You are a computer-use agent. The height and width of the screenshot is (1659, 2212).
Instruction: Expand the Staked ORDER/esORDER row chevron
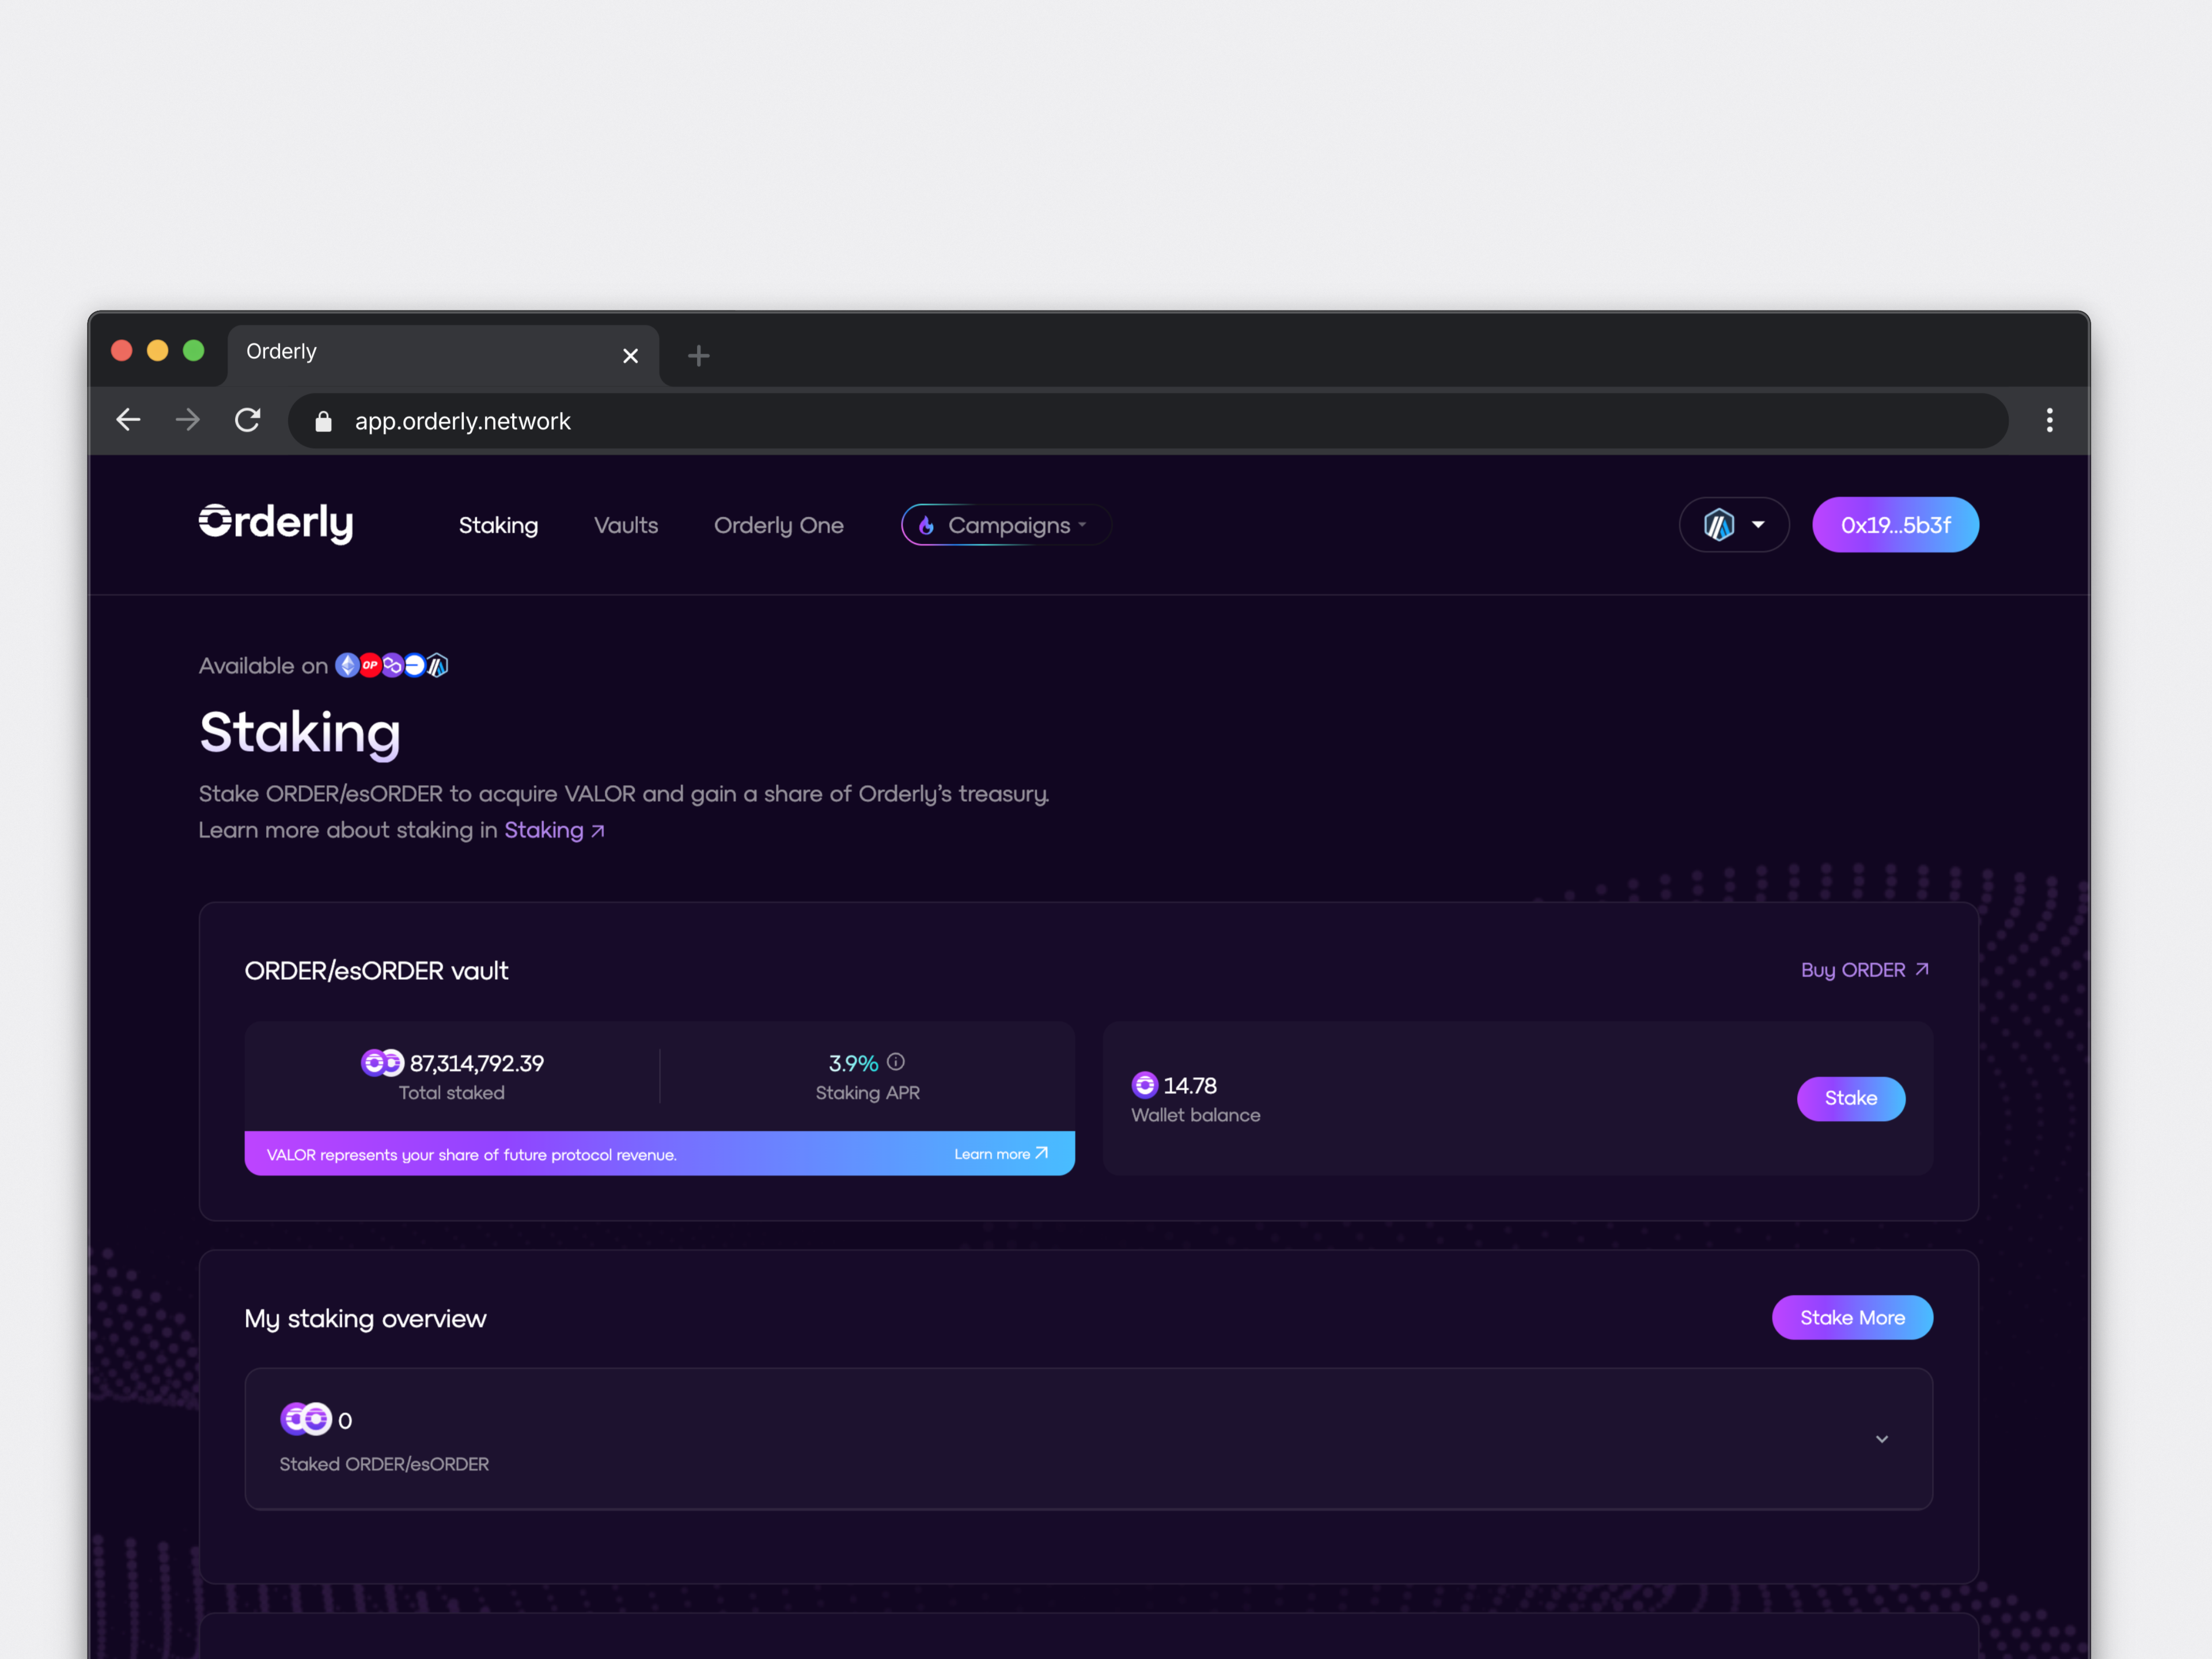coord(1881,1439)
